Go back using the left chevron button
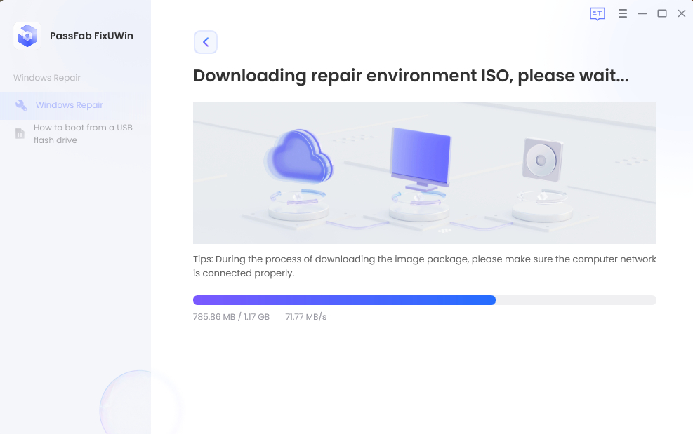Screen dimensions: 693x434 (206, 42)
